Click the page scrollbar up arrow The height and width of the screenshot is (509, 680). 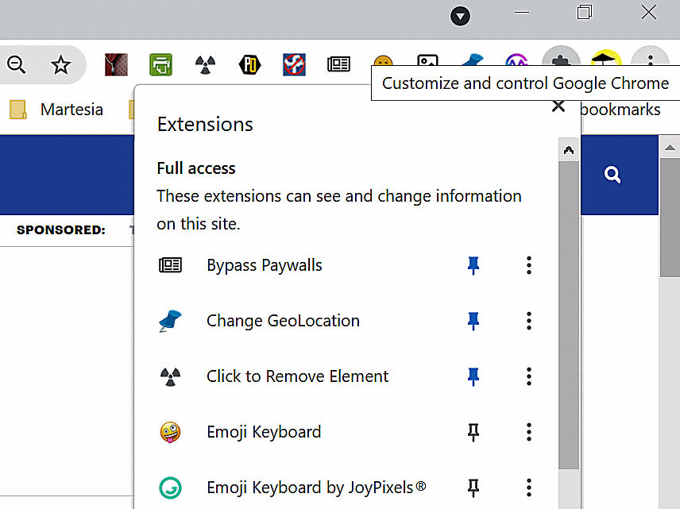coord(670,148)
